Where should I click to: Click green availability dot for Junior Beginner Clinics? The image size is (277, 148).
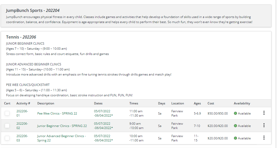[235, 126]
